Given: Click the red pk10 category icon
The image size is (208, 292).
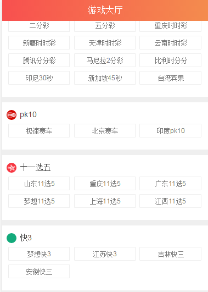Looking at the screenshot, I should [x=12, y=115].
